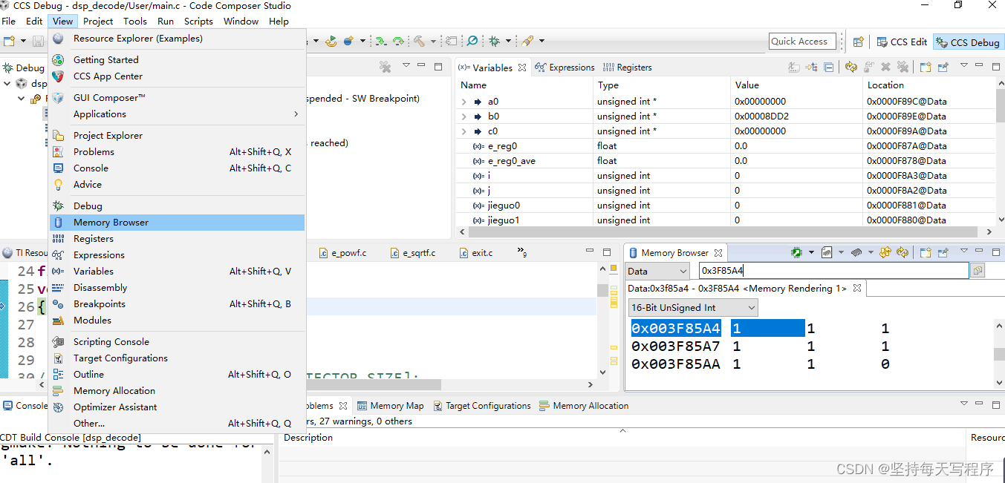Viewport: 1005px width, 483px height.
Task: Focus the Quick Access search field
Action: [803, 42]
